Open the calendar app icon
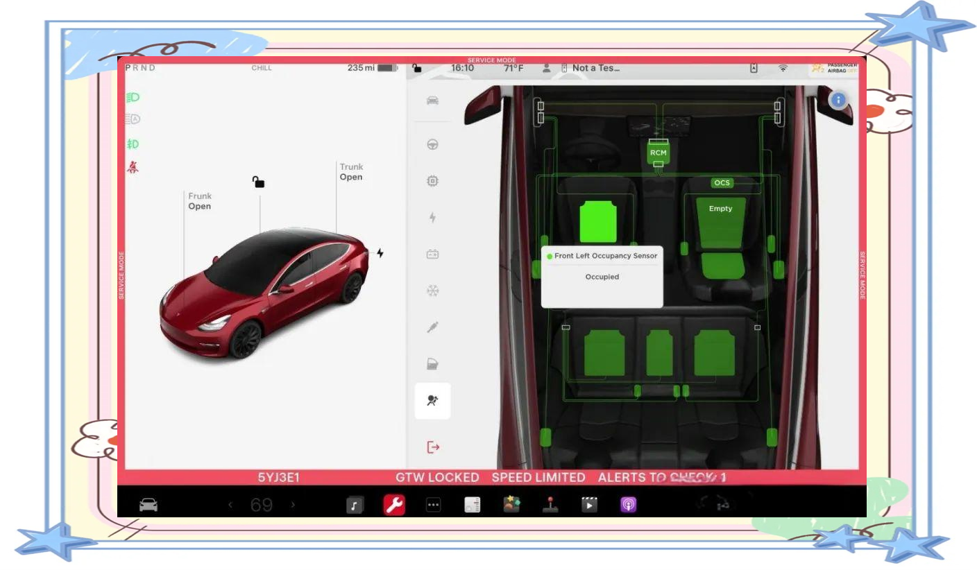 pos(472,506)
